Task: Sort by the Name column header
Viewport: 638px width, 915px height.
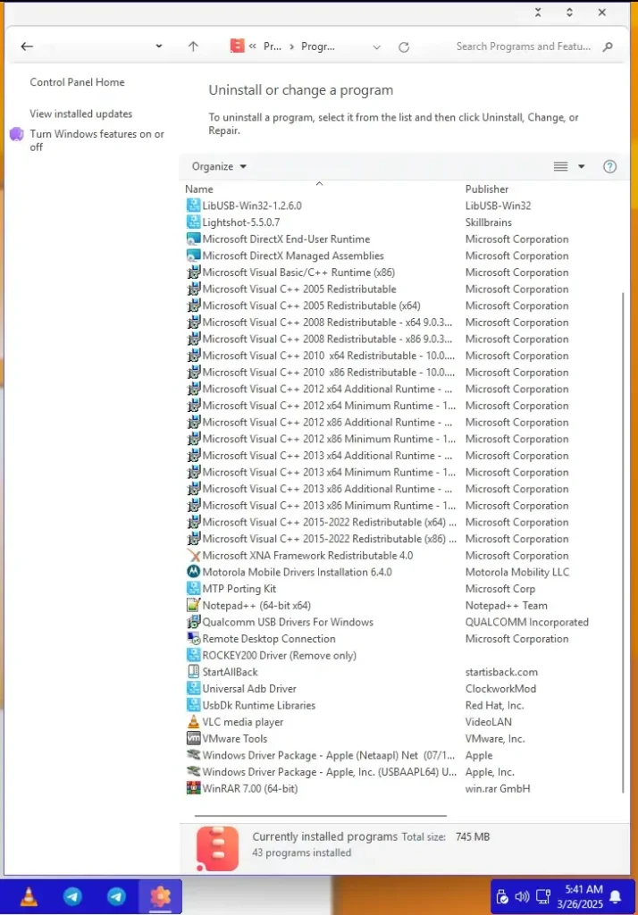Action: click(199, 189)
